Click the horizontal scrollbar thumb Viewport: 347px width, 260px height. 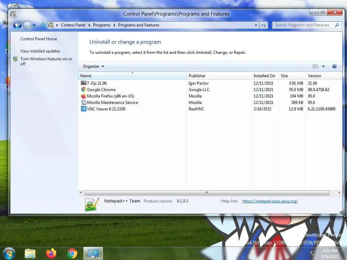(x=207, y=193)
